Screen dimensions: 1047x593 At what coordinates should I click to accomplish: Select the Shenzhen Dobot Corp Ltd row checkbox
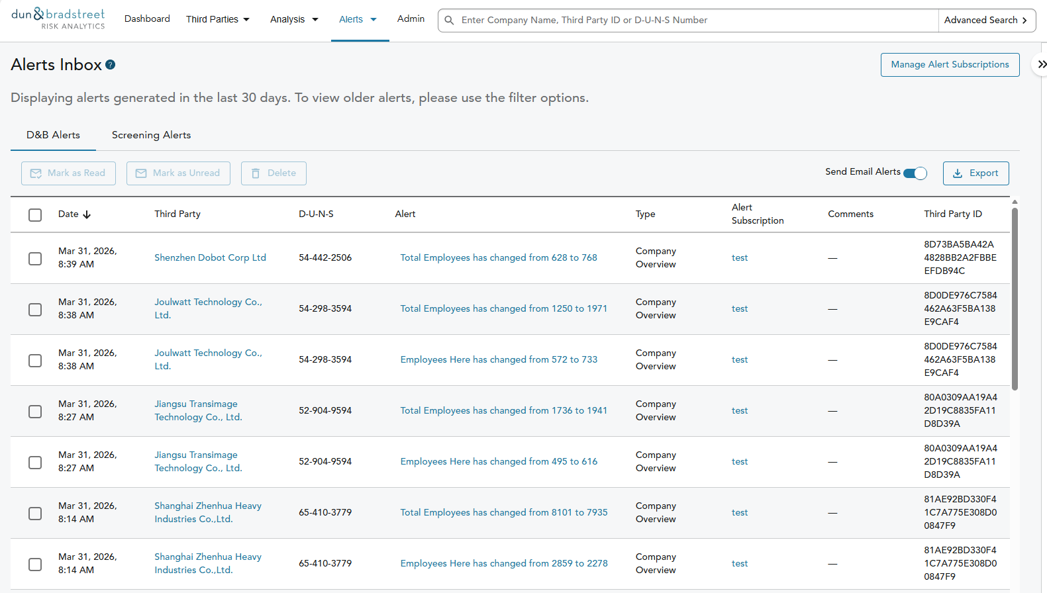(35, 258)
